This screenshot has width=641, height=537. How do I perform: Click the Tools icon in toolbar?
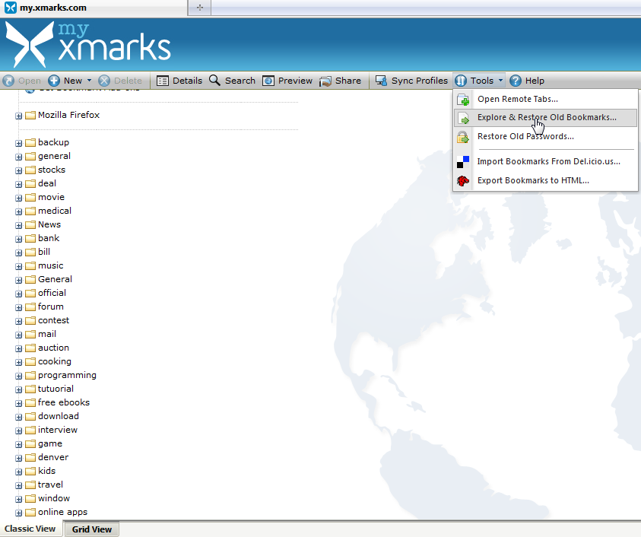(461, 81)
